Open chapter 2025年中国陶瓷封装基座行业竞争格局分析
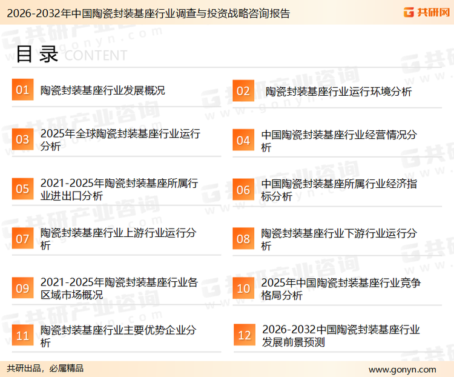Image resolution: width=454 pixels, height=377 pixels. [341, 289]
